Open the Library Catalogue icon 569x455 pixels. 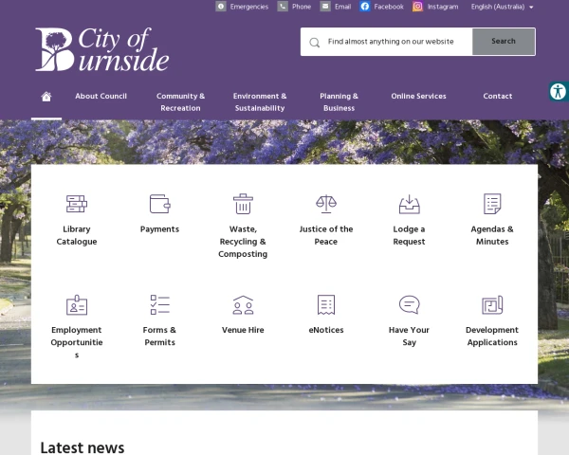(77, 204)
